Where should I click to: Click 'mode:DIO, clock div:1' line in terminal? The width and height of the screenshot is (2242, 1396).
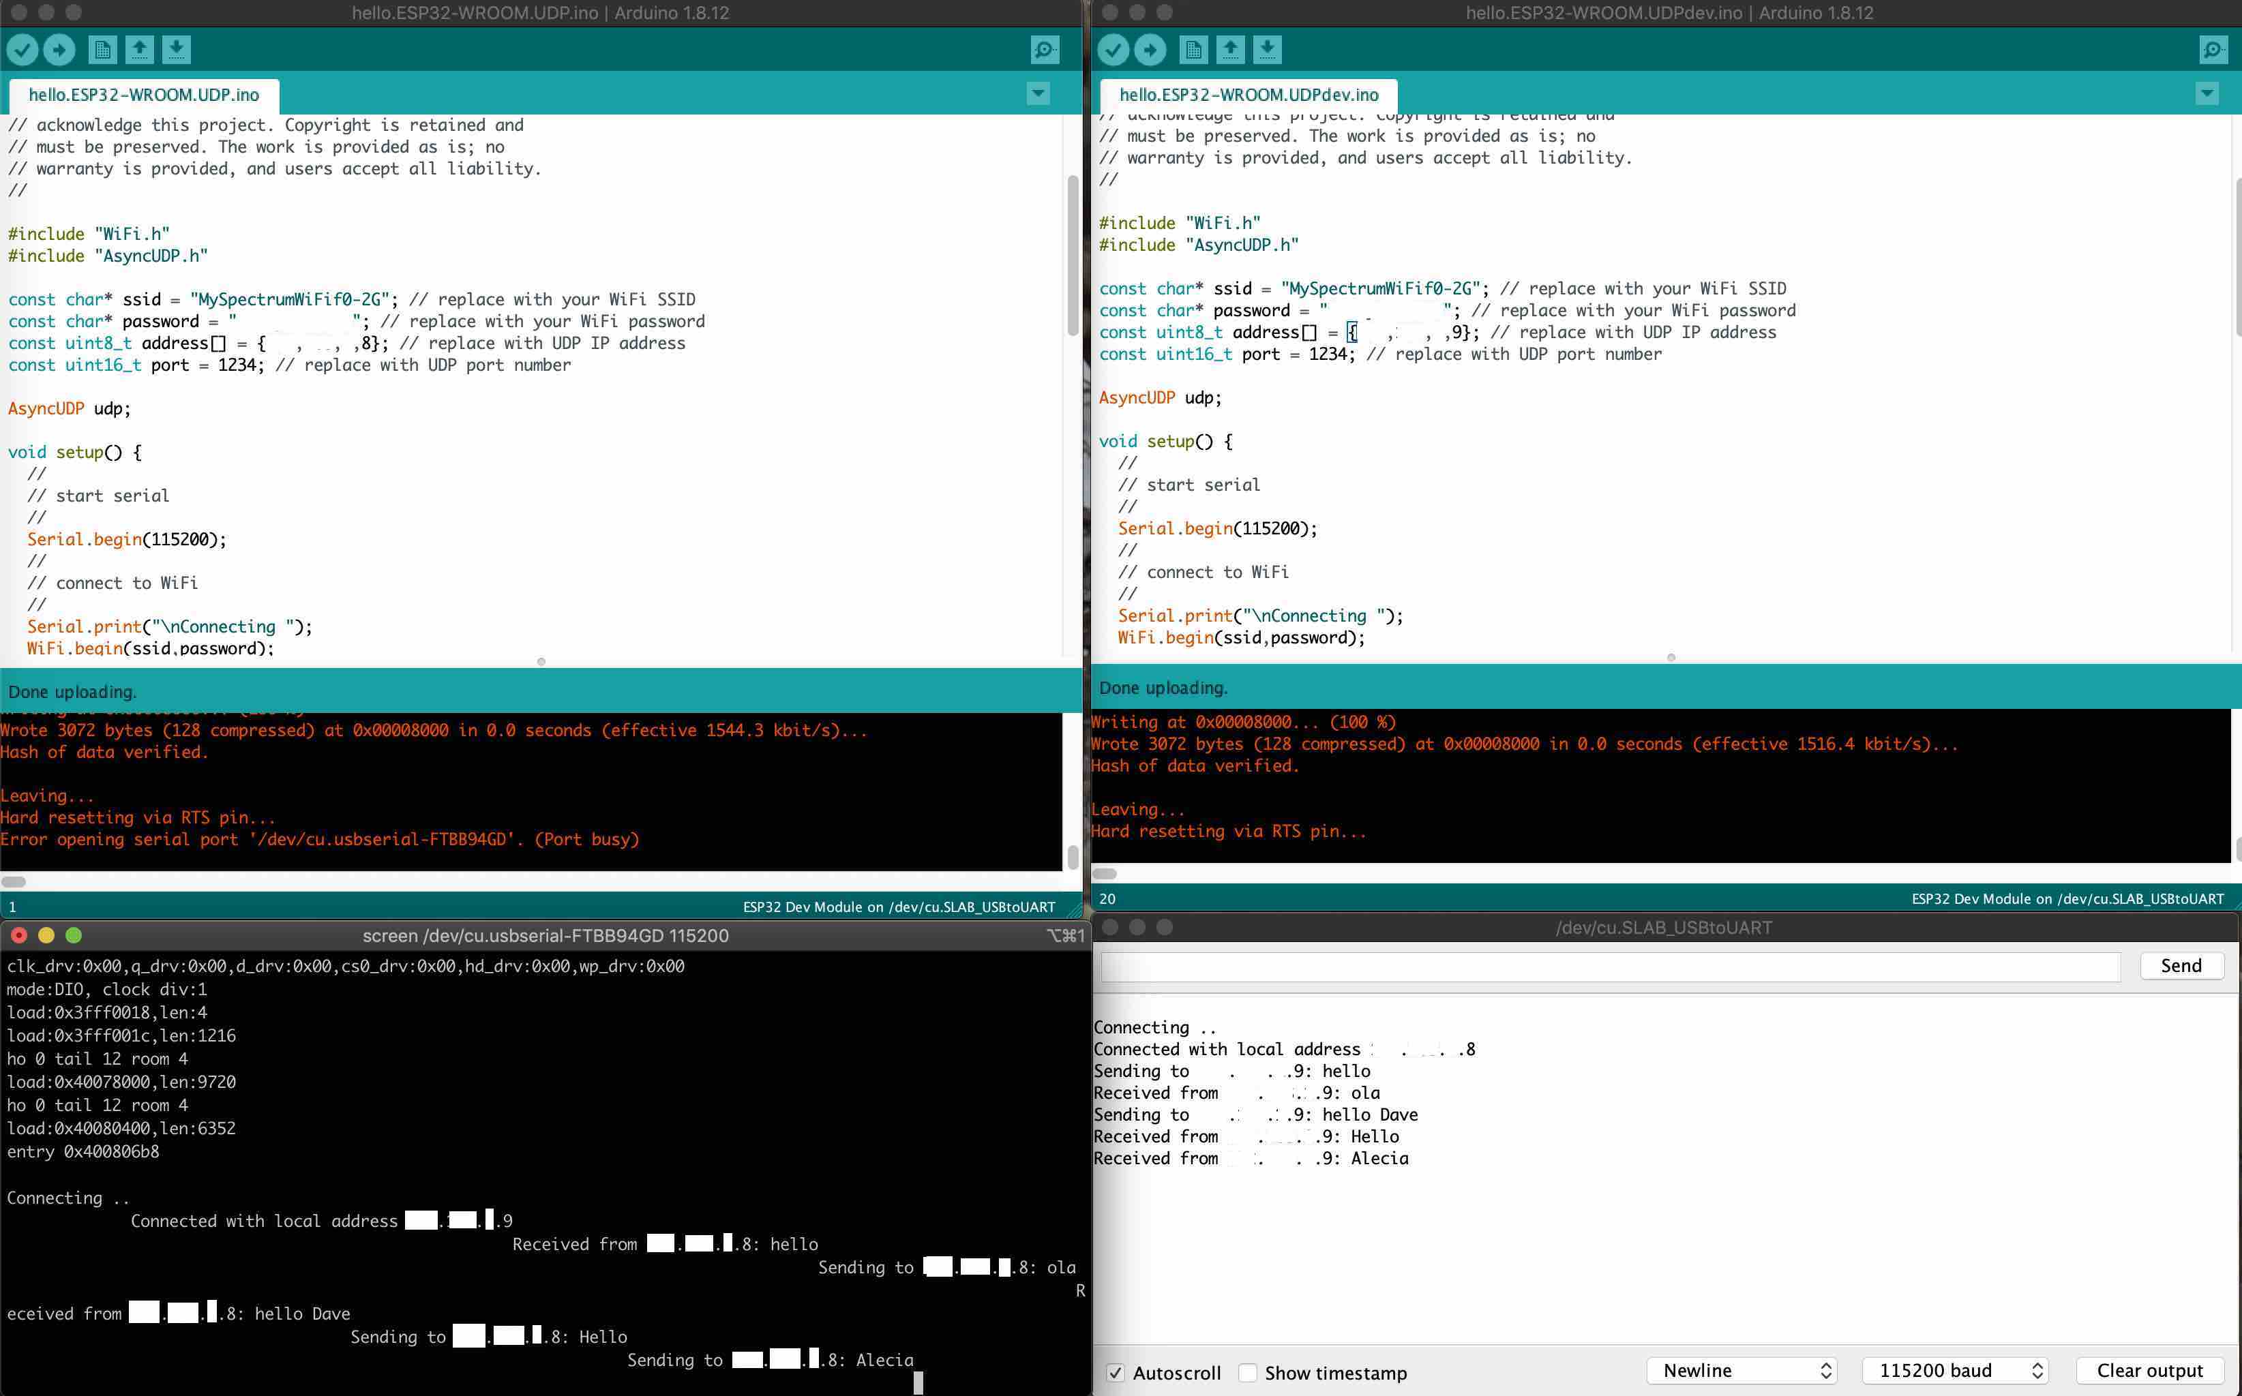point(107,990)
